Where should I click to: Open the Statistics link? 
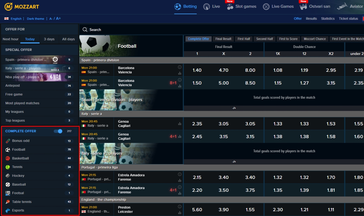(328, 19)
